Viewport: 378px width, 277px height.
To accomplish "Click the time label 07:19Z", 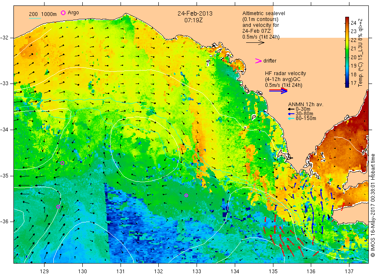I will click(x=194, y=20).
